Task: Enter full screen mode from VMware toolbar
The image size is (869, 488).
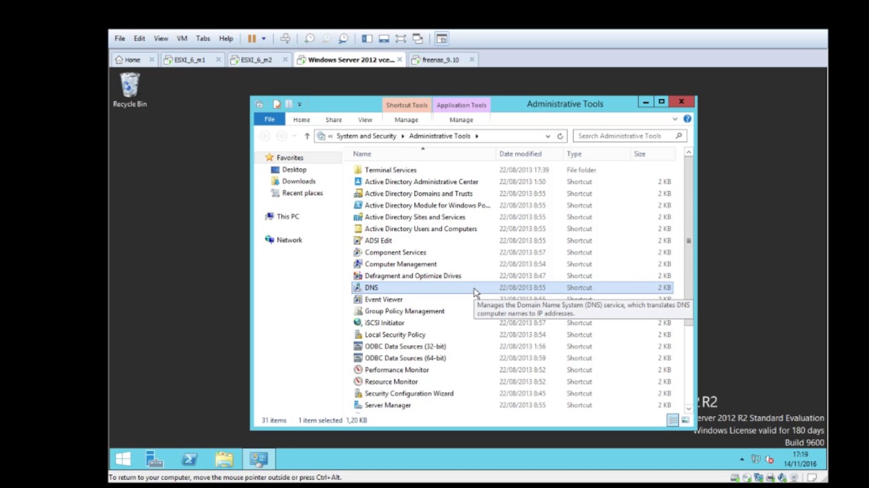Action: (x=401, y=39)
